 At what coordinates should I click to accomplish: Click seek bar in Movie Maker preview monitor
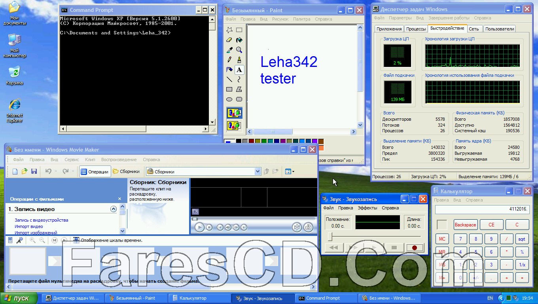click(254, 219)
